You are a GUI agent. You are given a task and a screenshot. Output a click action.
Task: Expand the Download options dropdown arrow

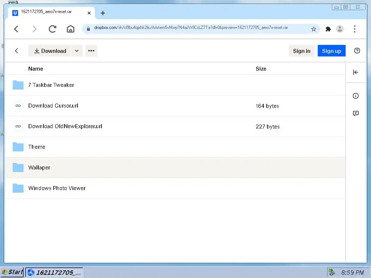(77, 51)
